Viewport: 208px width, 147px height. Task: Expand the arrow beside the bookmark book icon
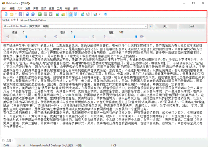pos(99,14)
